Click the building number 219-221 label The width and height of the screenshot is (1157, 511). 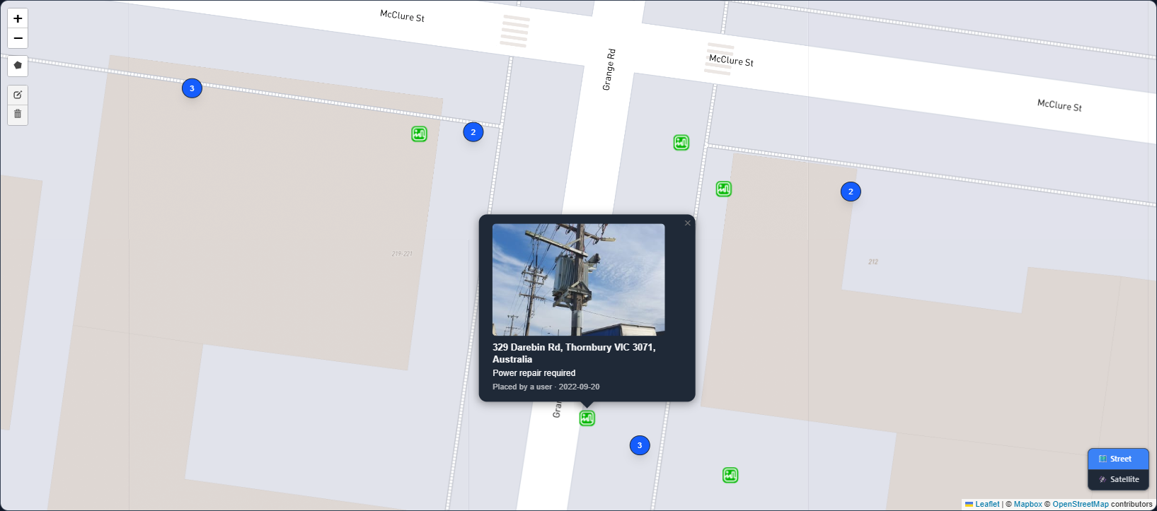click(x=402, y=254)
